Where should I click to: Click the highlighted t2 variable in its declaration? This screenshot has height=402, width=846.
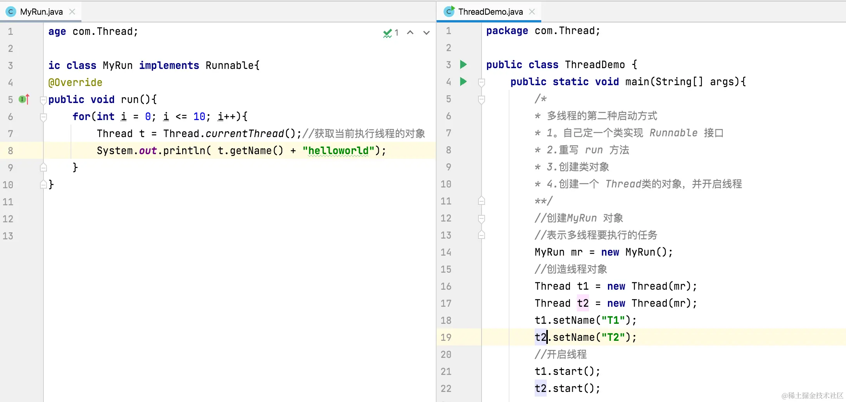pos(583,303)
